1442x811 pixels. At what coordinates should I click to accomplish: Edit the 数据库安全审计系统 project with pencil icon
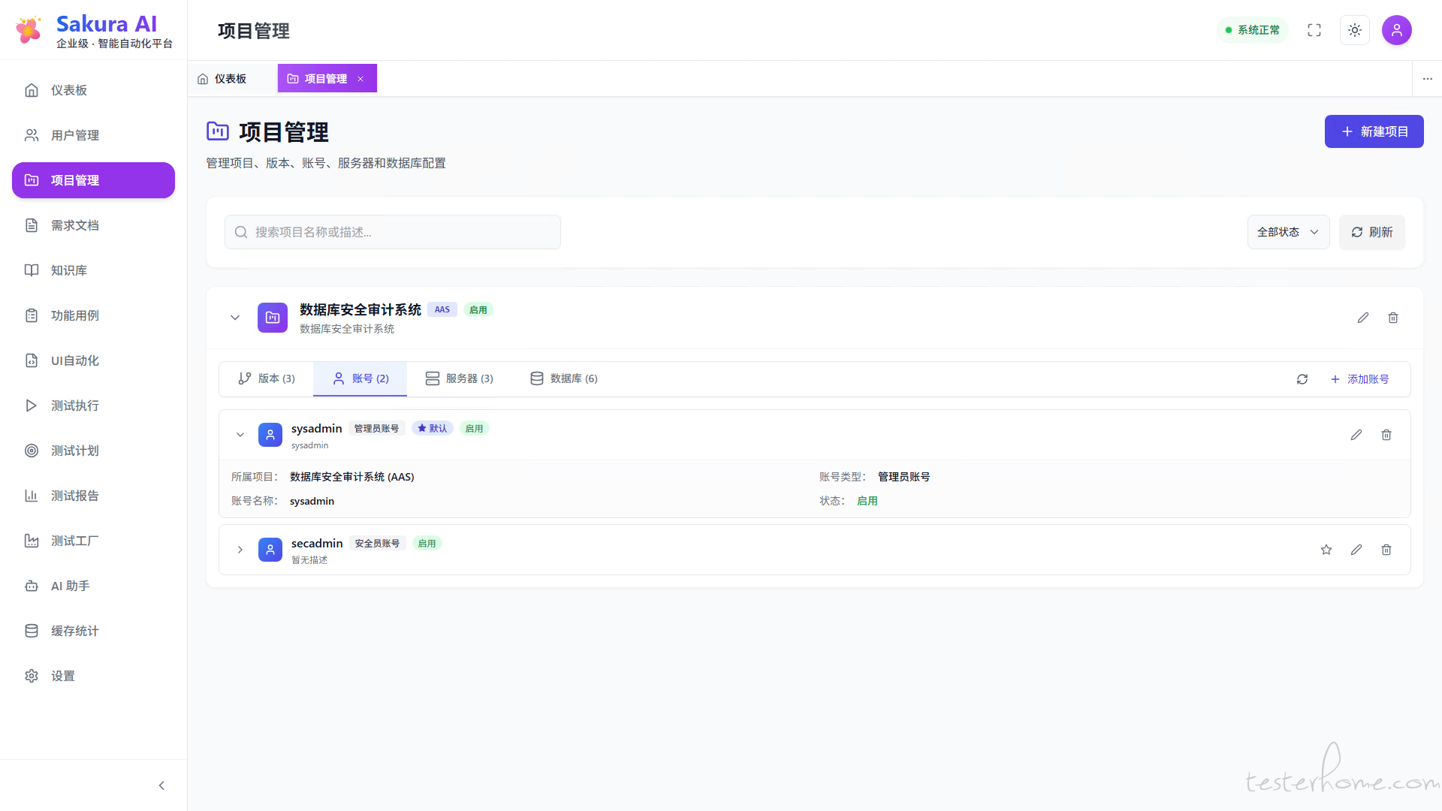point(1363,318)
